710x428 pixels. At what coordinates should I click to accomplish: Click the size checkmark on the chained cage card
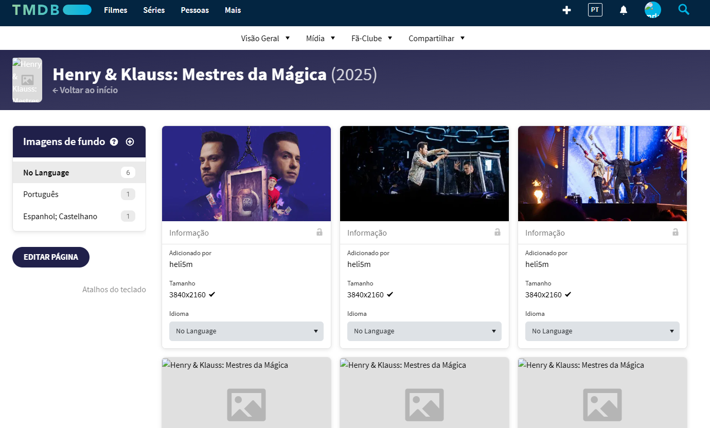click(x=390, y=295)
